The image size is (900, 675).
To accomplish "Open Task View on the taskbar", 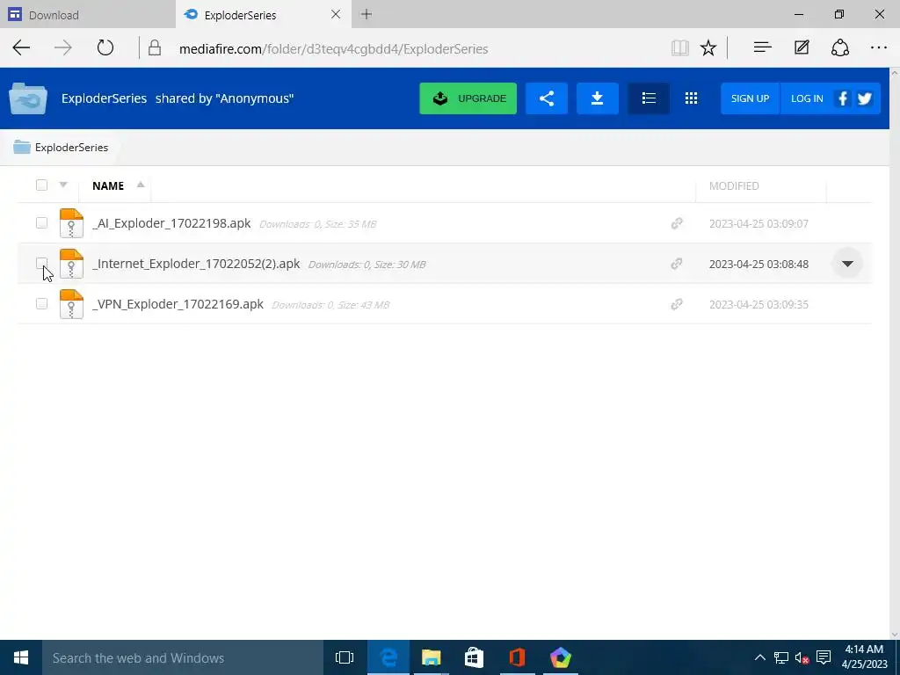I will [345, 657].
